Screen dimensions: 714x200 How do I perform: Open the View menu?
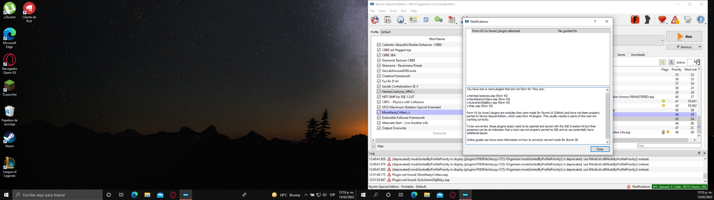coord(382,11)
